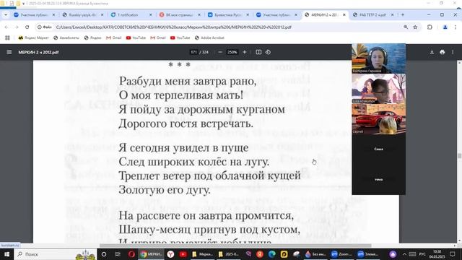Image resolution: width=462 pixels, height=260 pixels.
Task: Switch the РУС keyboard language indicator
Action: pos(422,254)
